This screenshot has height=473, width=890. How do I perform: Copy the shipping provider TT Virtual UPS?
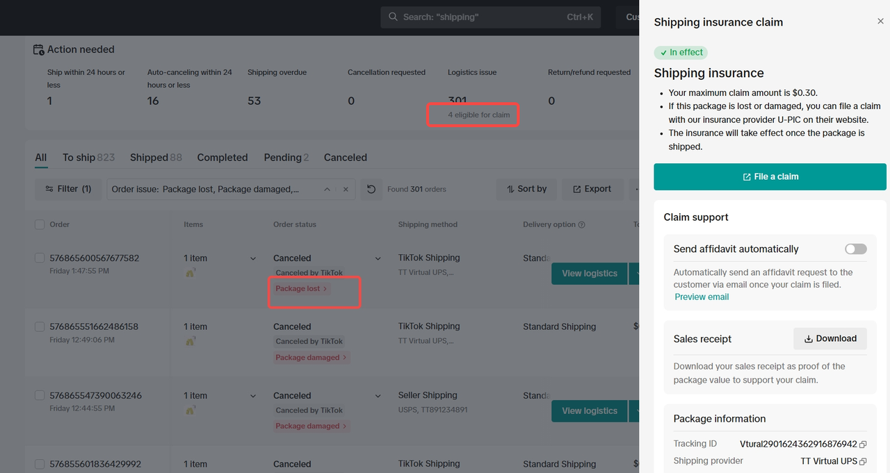pyautogui.click(x=863, y=461)
